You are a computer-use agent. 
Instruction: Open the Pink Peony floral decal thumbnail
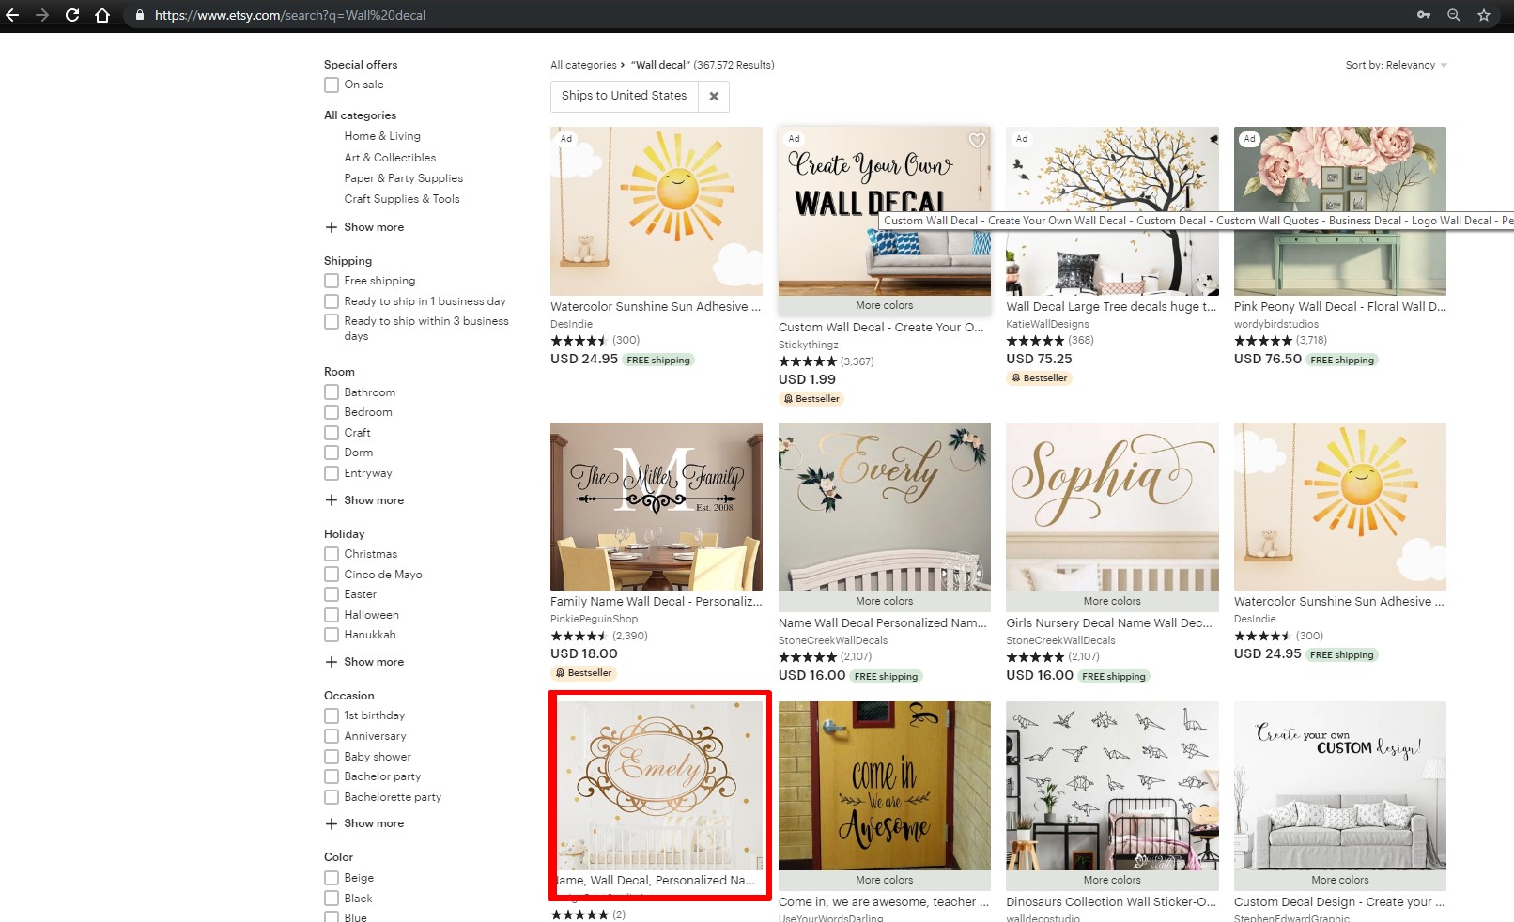[x=1340, y=211]
